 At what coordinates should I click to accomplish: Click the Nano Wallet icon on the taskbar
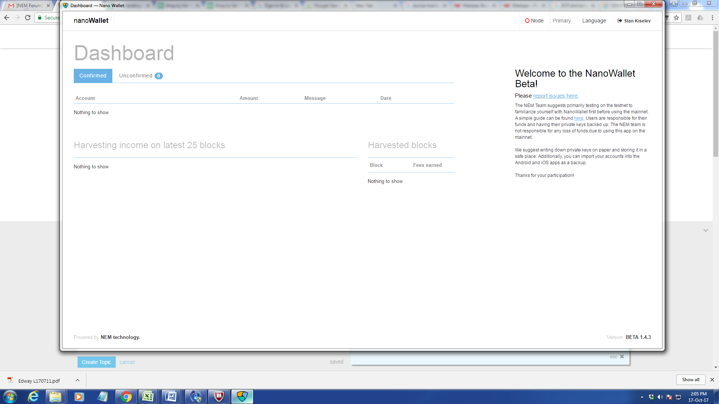(x=242, y=397)
